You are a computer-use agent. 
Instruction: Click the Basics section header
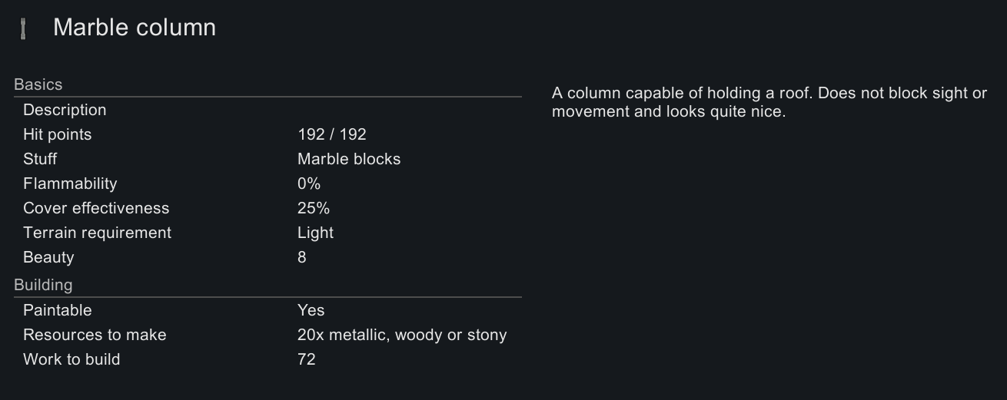[x=38, y=84]
